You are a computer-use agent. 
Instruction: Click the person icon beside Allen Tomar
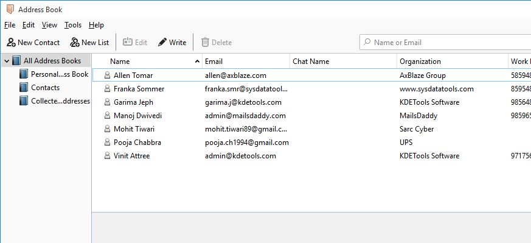(x=107, y=76)
